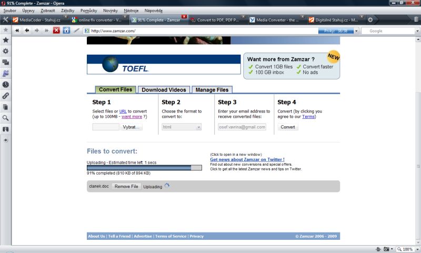Open the 'want more' link

coord(132,116)
